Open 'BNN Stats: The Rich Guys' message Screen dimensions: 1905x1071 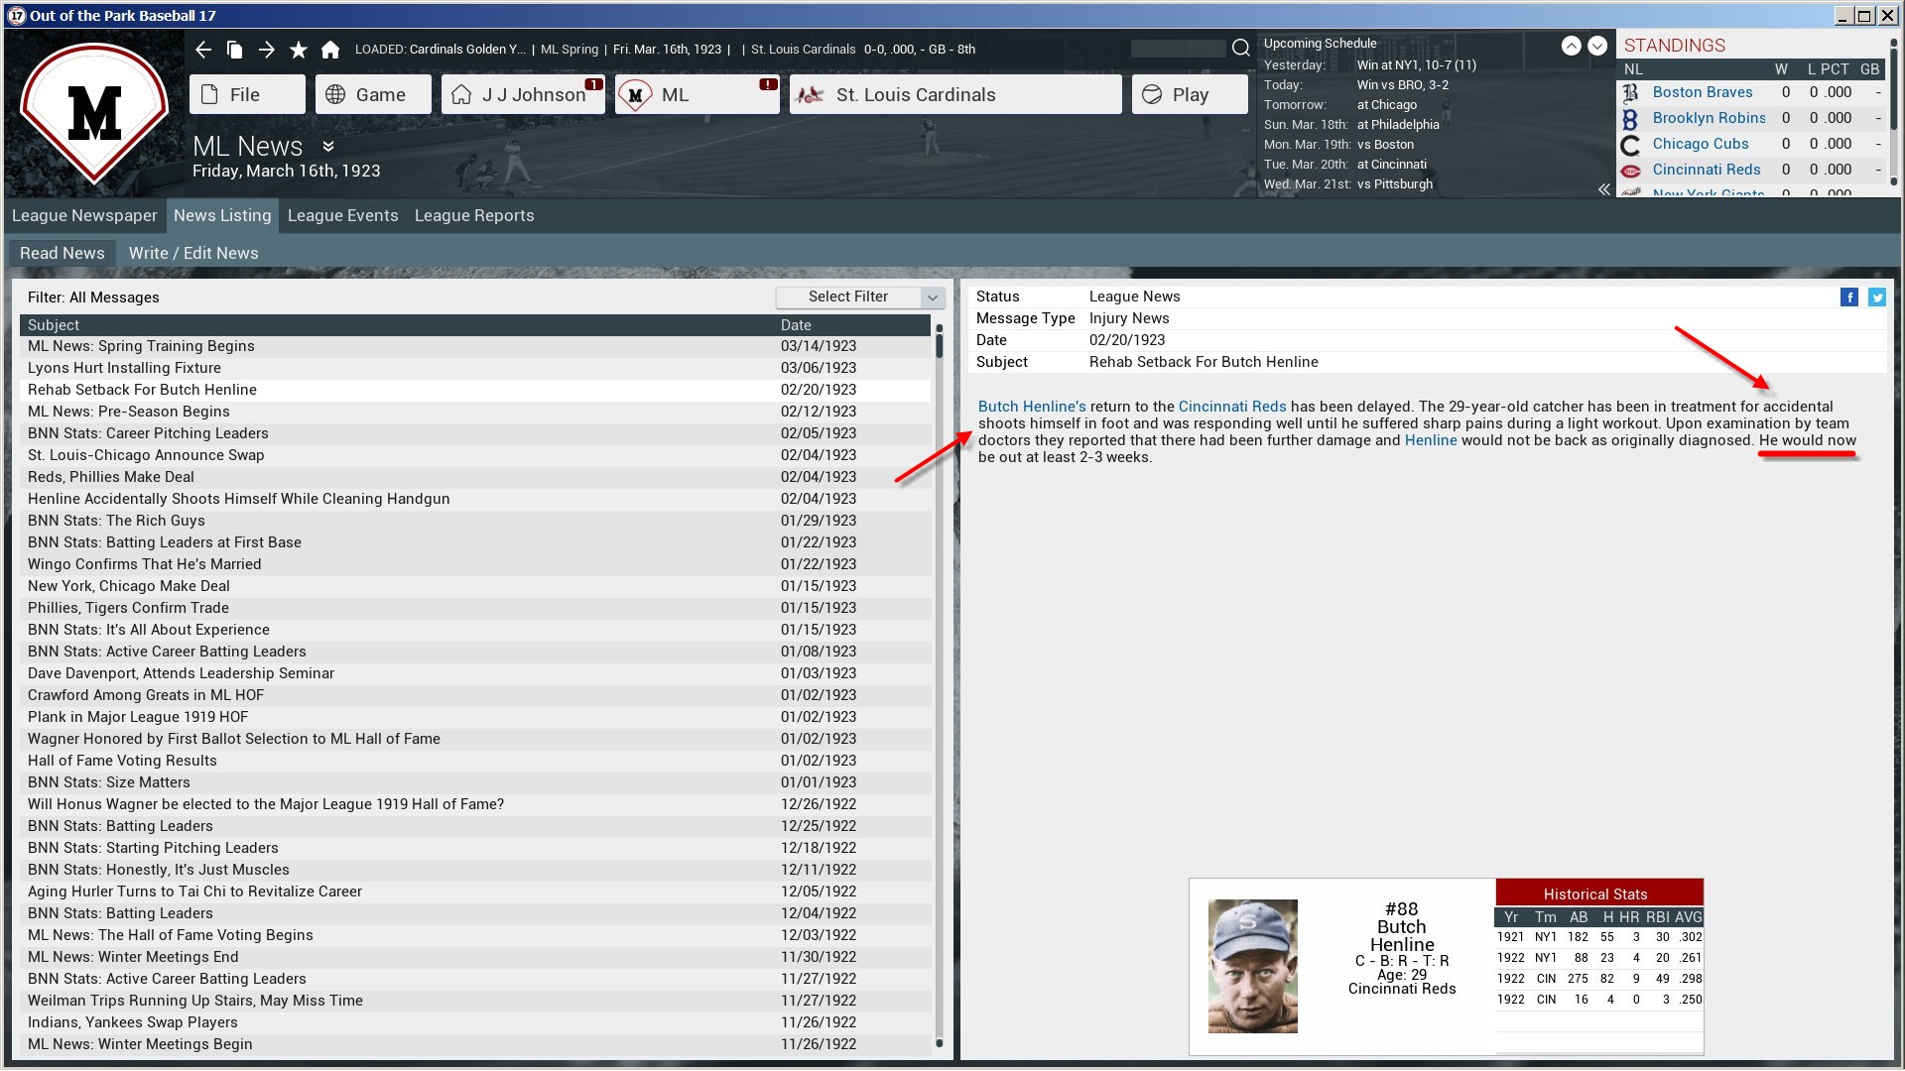point(475,521)
